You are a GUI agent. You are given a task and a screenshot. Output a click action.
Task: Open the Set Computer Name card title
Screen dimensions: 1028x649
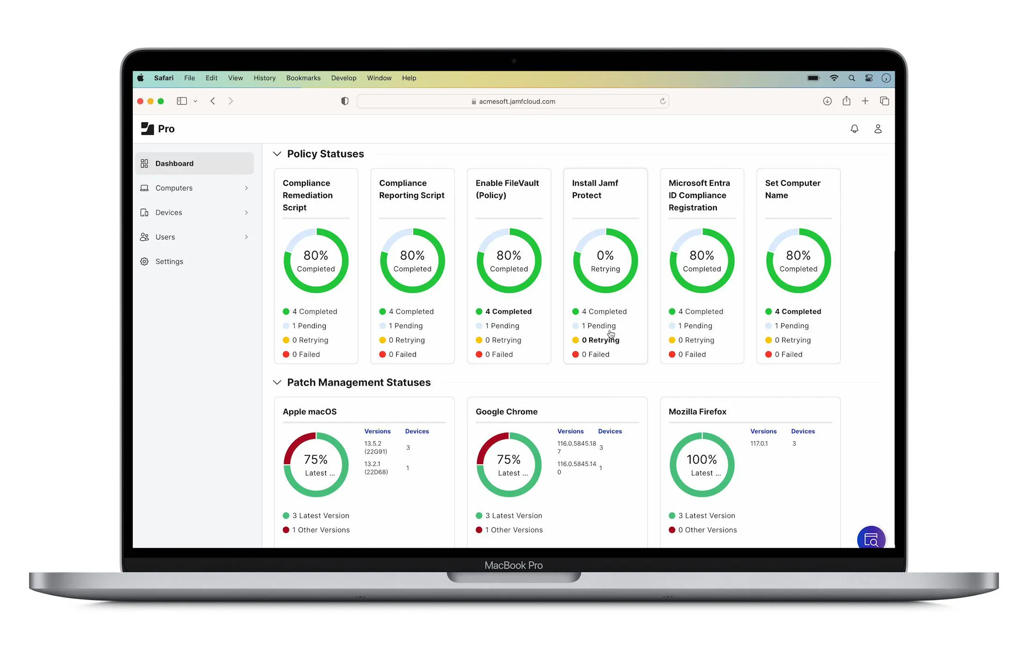click(x=792, y=189)
